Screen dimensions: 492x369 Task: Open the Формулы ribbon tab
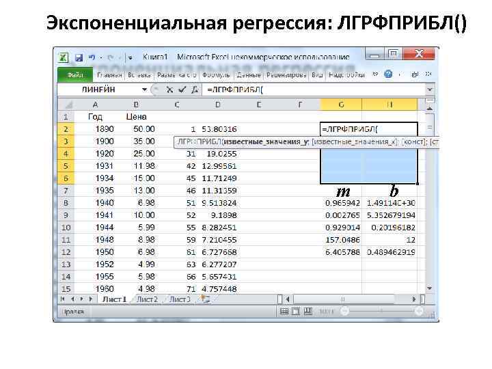[x=216, y=75]
